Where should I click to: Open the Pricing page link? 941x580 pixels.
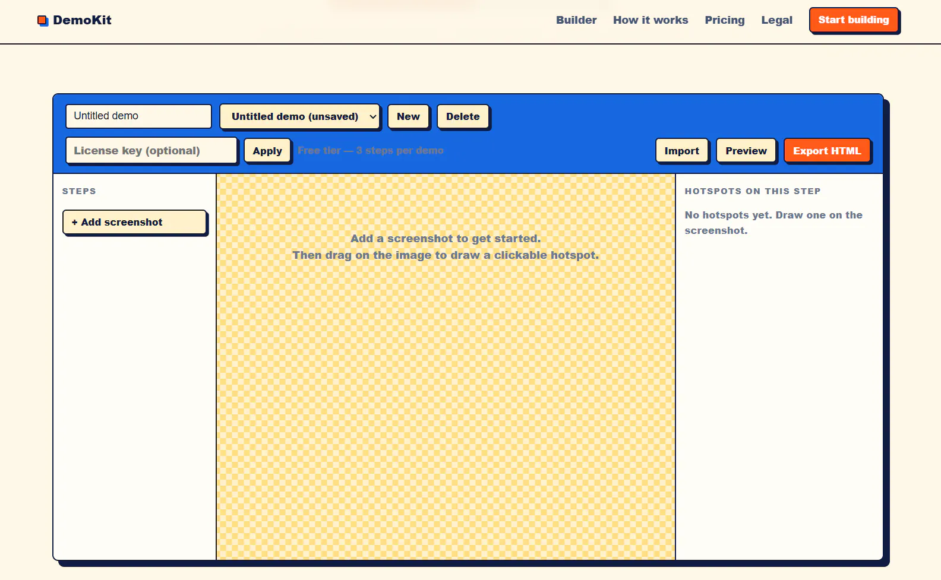(x=725, y=20)
